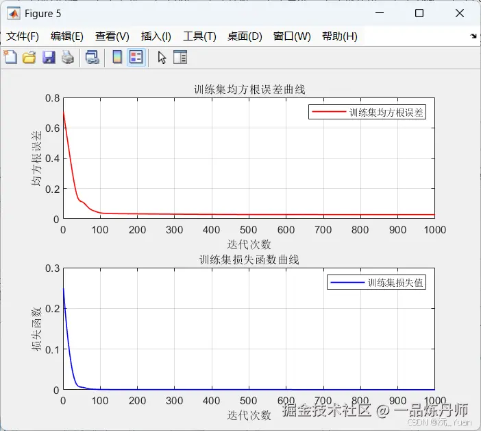Minimize the Figure 5 window
Image resolution: width=481 pixels, height=431 pixels.
(x=380, y=13)
